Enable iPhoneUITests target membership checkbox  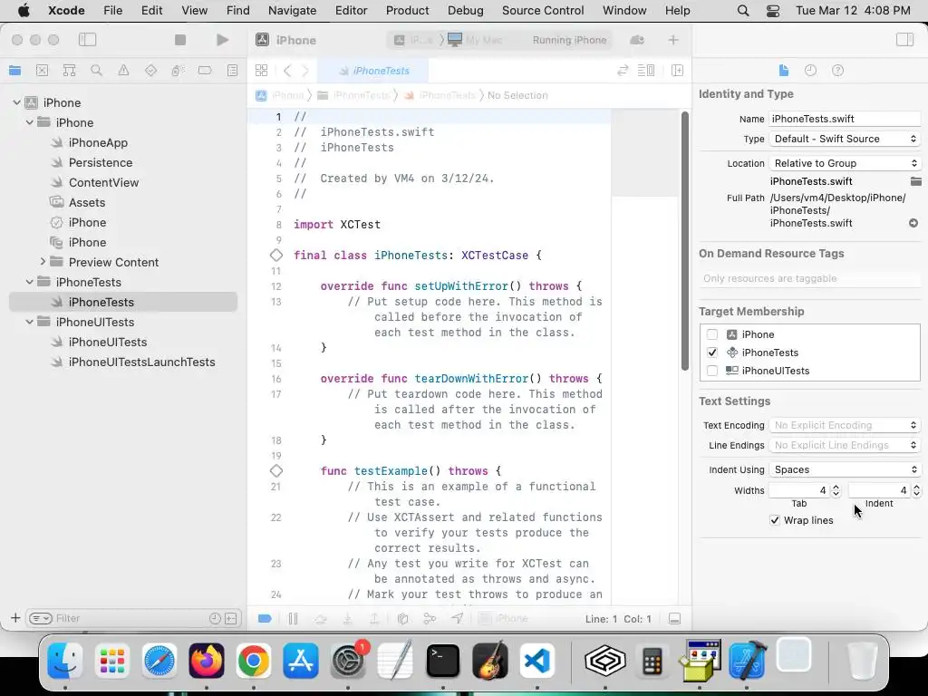pyautogui.click(x=712, y=371)
